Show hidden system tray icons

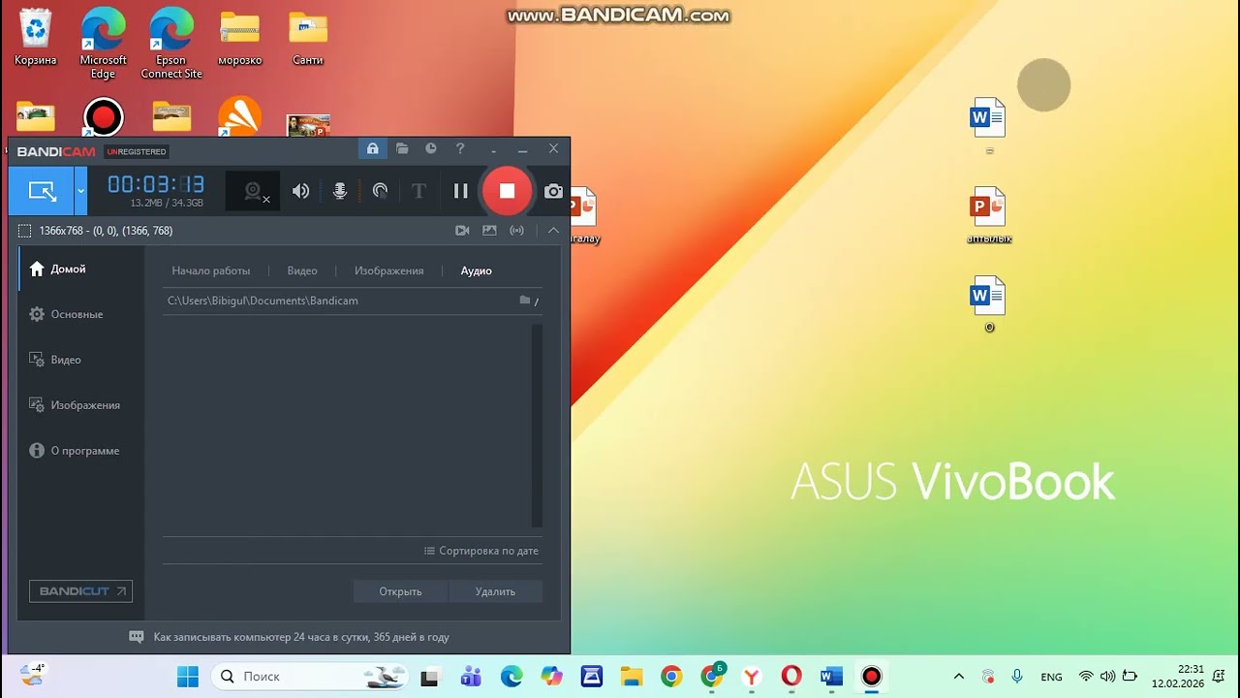coord(959,676)
